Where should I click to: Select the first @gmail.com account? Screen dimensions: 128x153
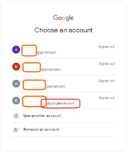coord(63,50)
